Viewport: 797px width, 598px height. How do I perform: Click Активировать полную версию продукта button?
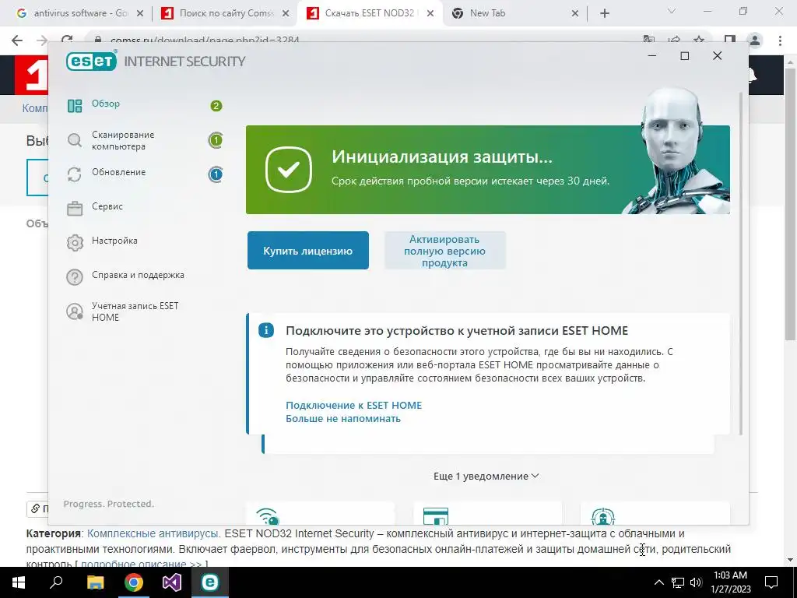(444, 251)
